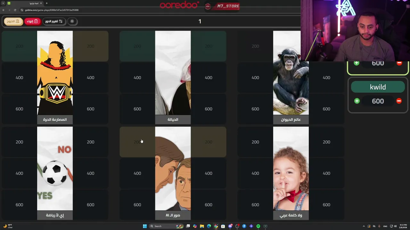Open a new browser tab
Screen dimensions: 410x230
47,3
